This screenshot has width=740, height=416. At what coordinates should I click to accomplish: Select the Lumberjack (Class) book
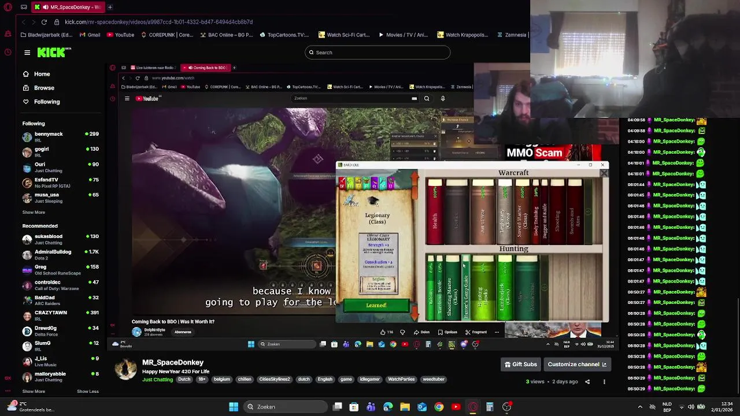[505, 288]
